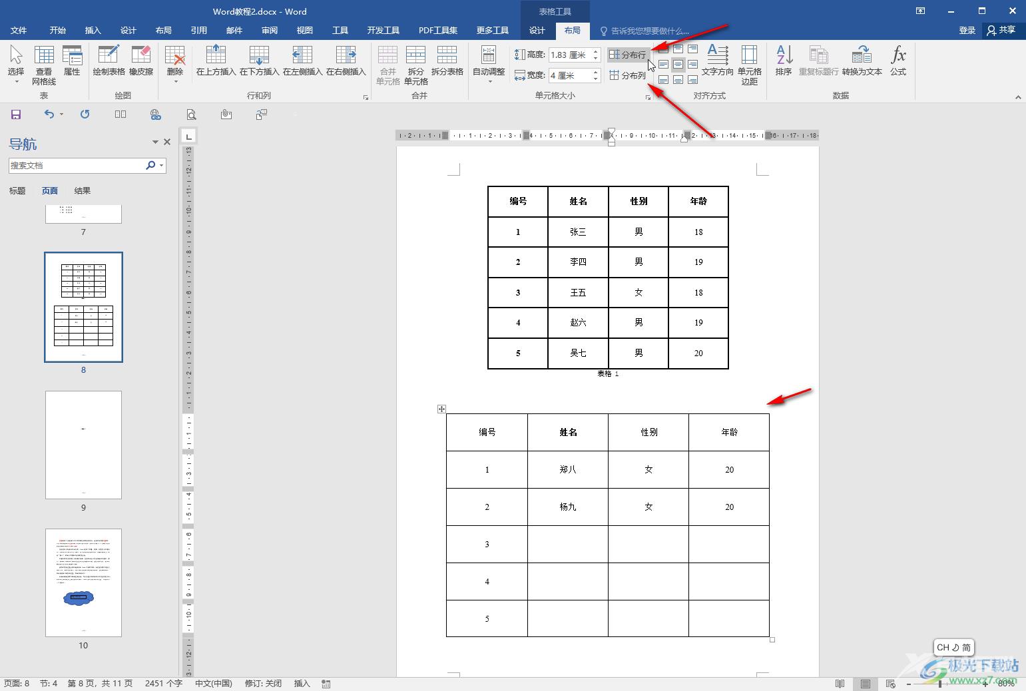The height and width of the screenshot is (691, 1026).
Task: Click the Delete (删除) table button
Action: coord(175,65)
